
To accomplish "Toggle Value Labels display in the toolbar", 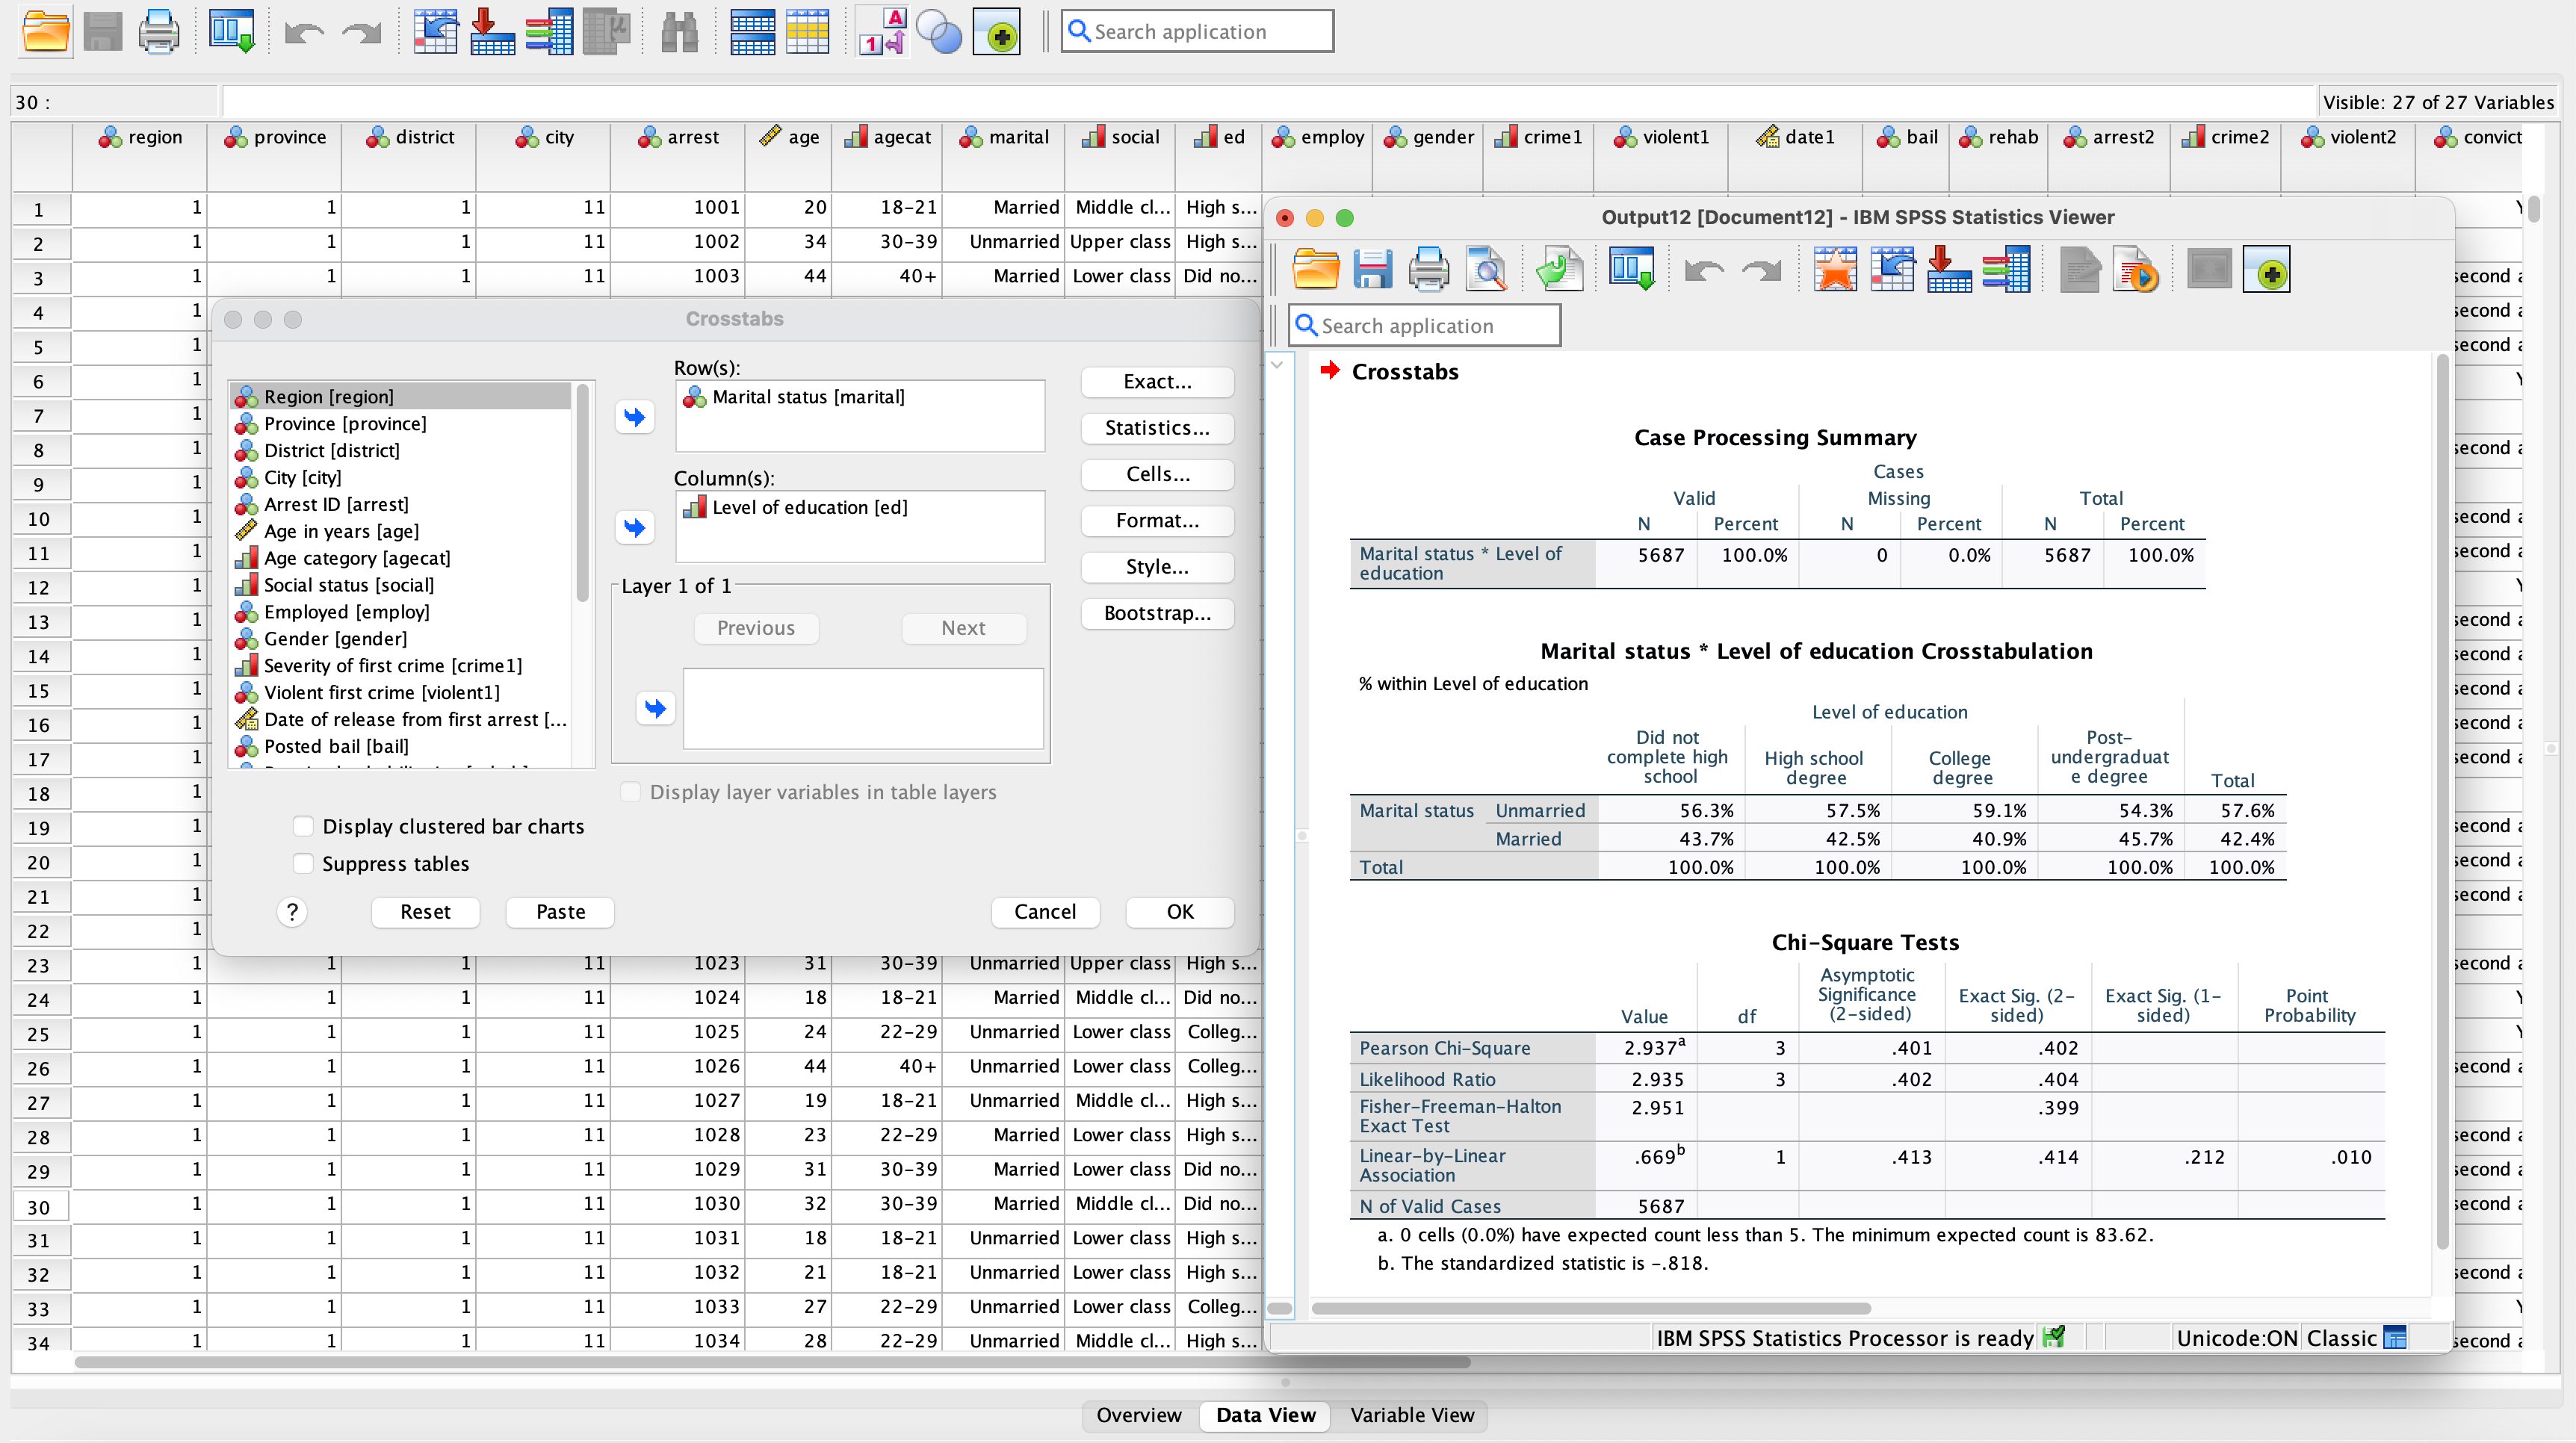I will [881, 31].
